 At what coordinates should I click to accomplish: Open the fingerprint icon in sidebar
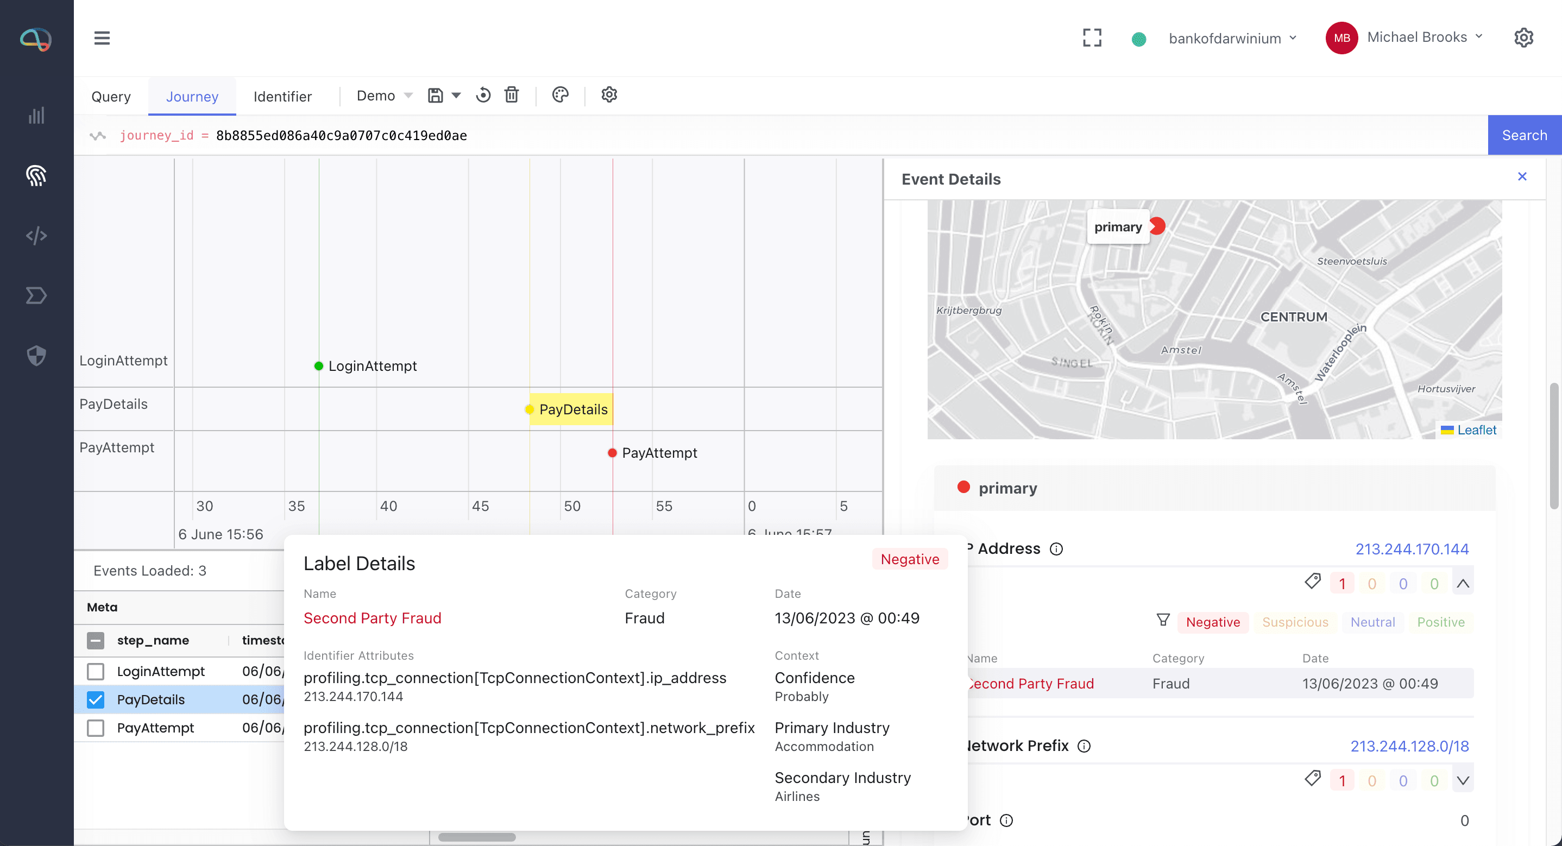(36, 176)
